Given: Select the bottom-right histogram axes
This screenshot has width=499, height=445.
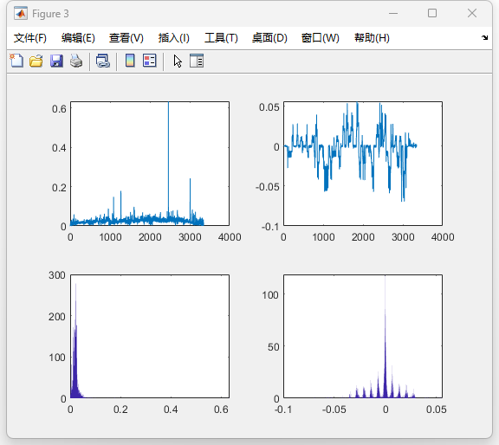Looking at the screenshot, I should [363, 336].
